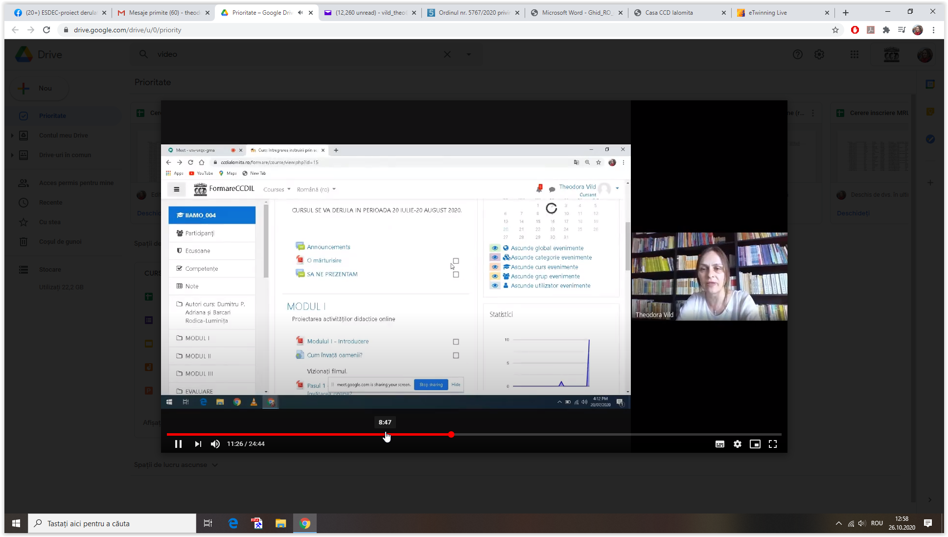Switch to eTwinning Live tab

point(783,13)
